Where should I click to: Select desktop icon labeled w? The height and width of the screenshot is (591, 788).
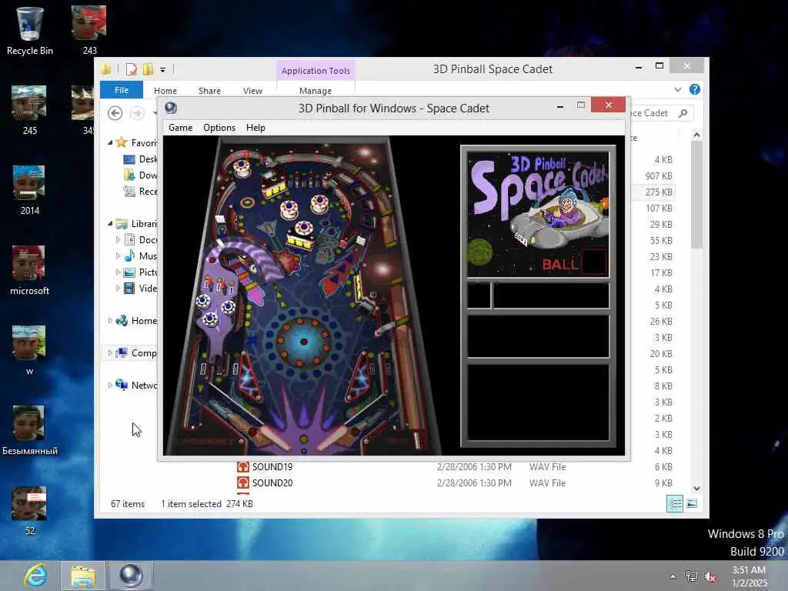click(30, 351)
